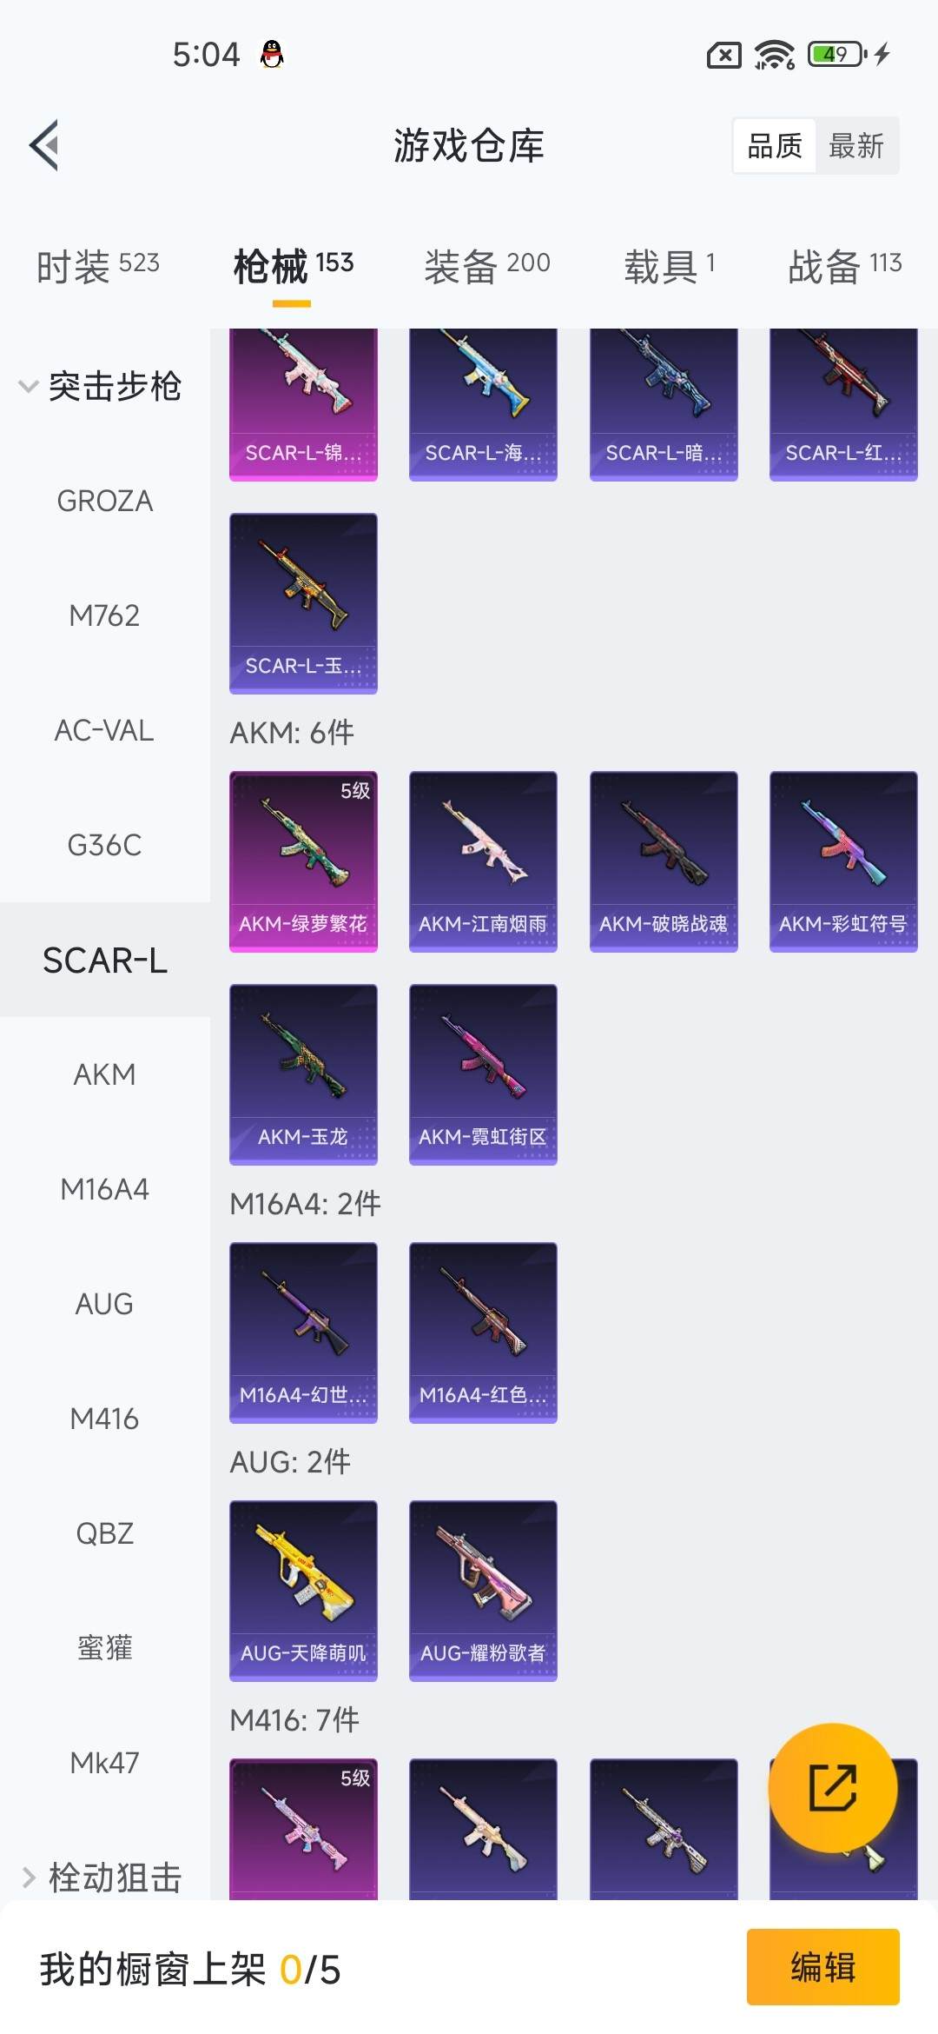Viewport: 938px width, 2034px height.
Task: Open the AKM-绿萝繁花 level 5 skin
Action: click(303, 861)
